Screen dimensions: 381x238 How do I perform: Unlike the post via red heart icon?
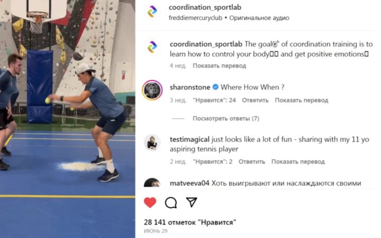tap(150, 203)
